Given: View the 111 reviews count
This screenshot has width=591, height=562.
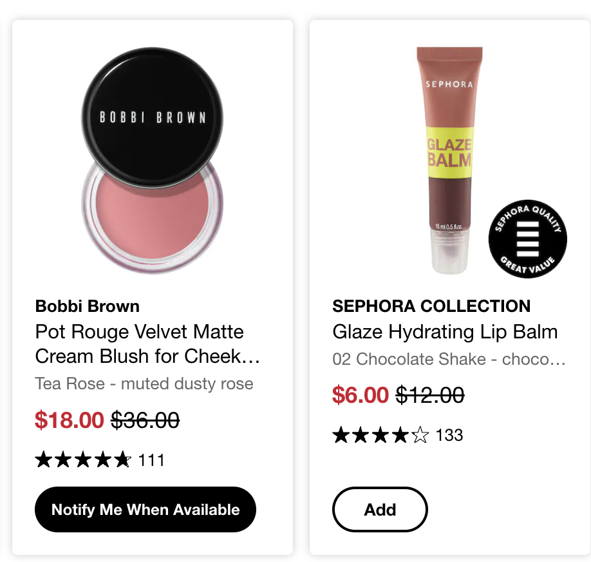Looking at the screenshot, I should [x=151, y=460].
